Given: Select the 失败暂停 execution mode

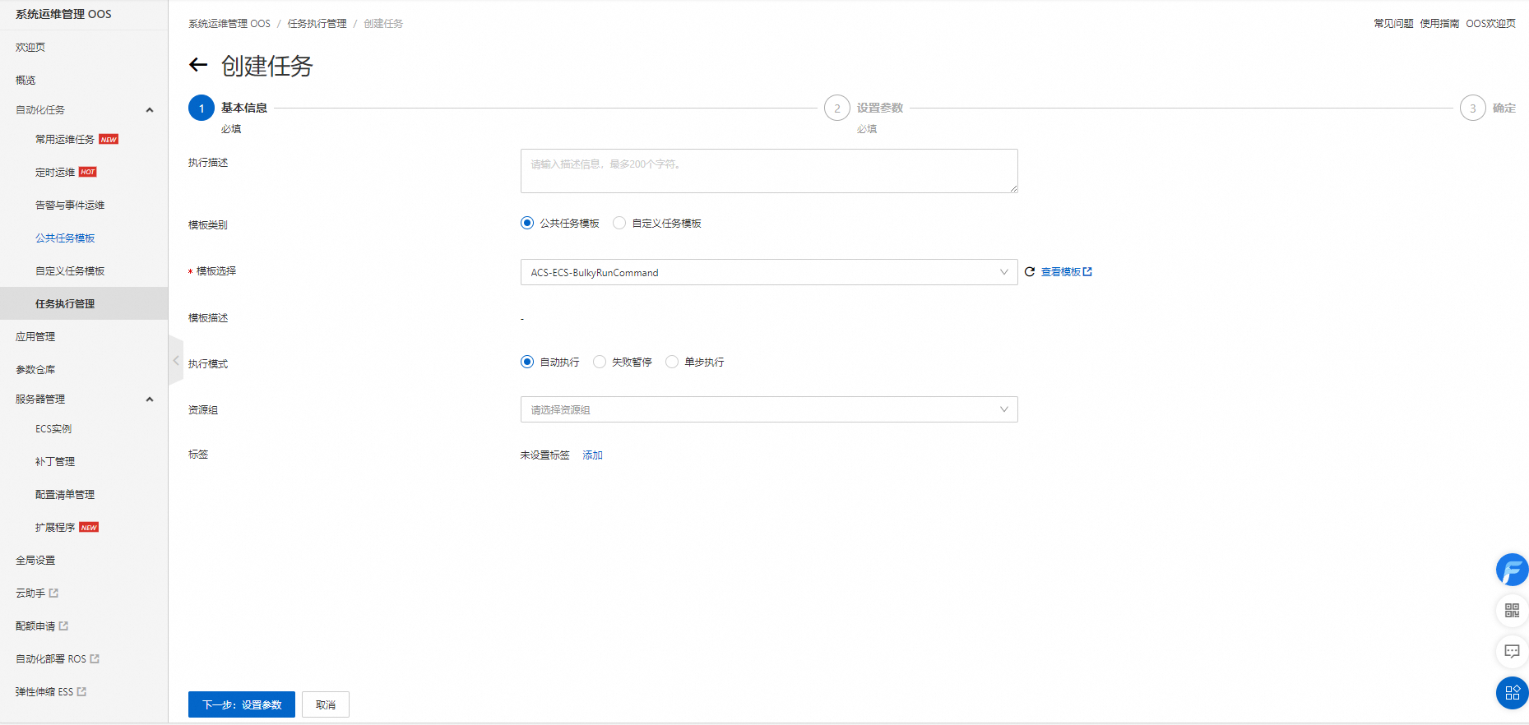Looking at the screenshot, I should (x=600, y=362).
